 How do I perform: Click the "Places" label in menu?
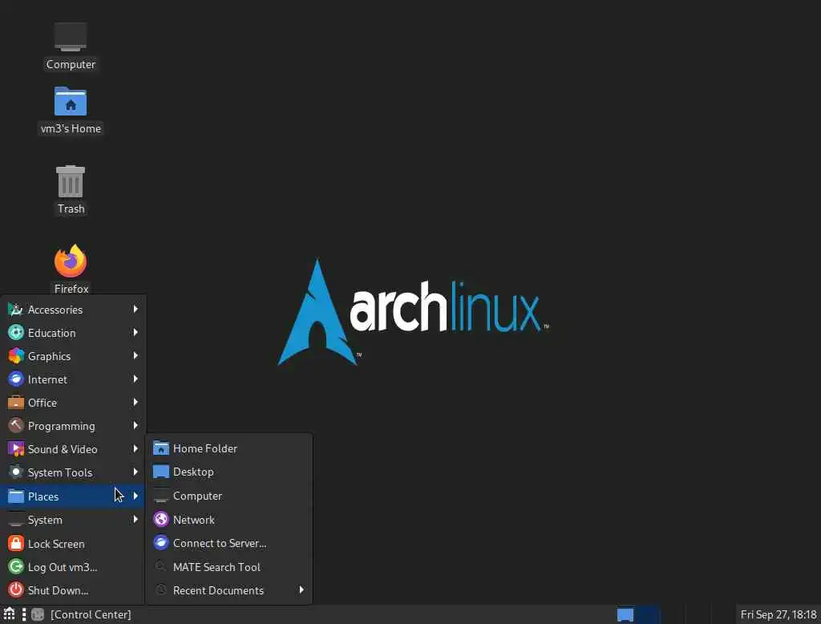(43, 496)
